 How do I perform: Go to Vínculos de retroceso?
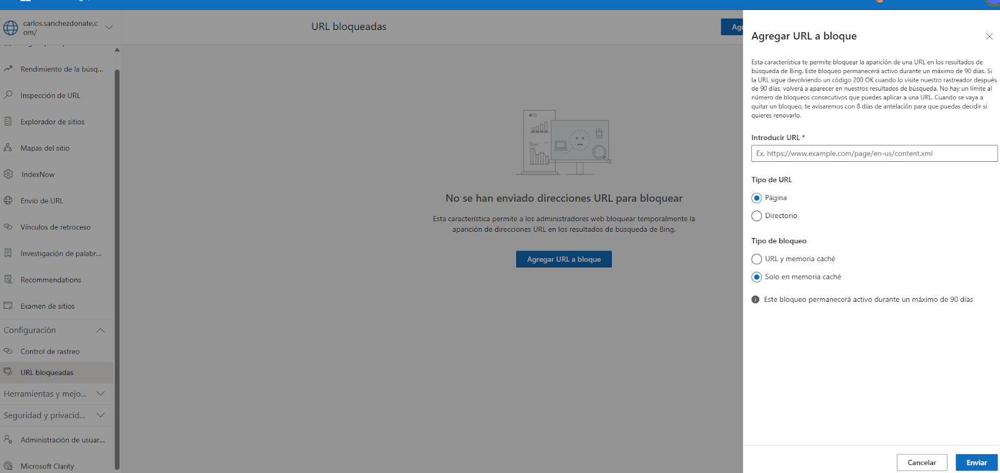(55, 227)
